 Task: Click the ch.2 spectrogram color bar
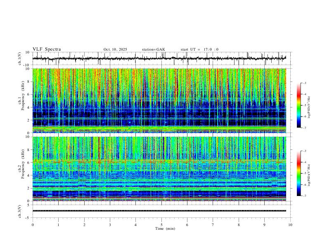(299, 173)
